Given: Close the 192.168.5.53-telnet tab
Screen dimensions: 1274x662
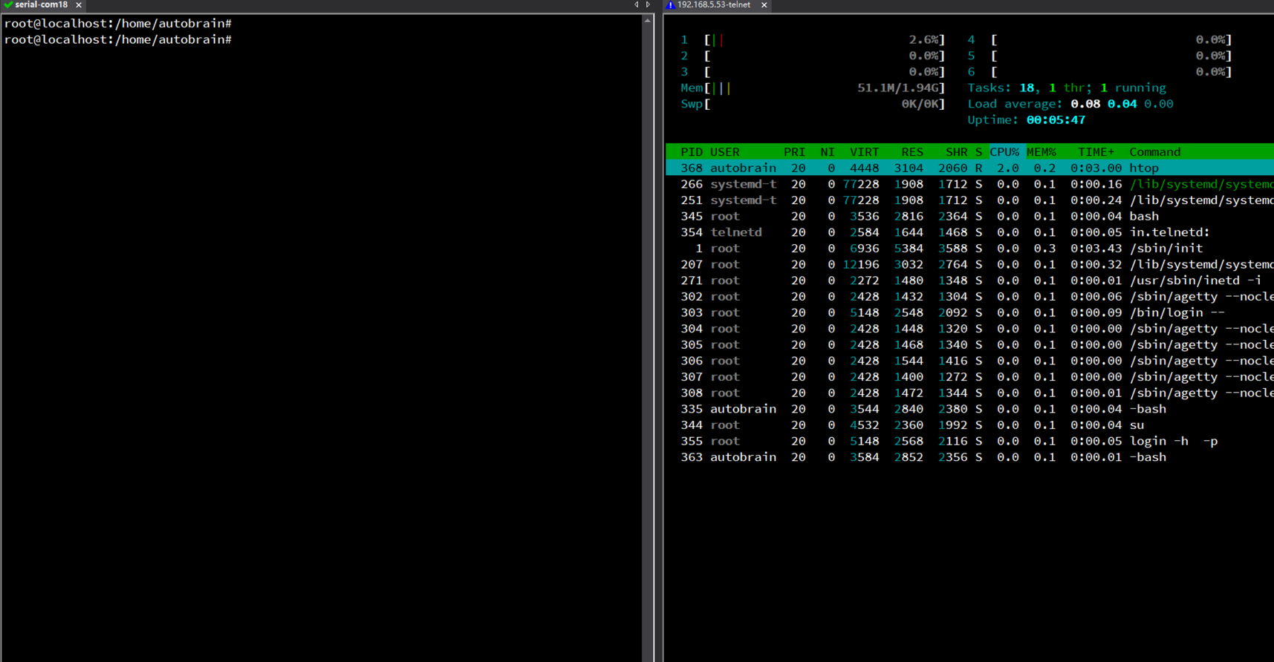Looking at the screenshot, I should tap(764, 5).
